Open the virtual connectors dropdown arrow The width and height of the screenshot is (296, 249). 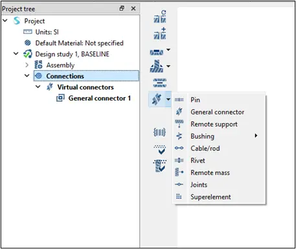pyautogui.click(x=168, y=99)
